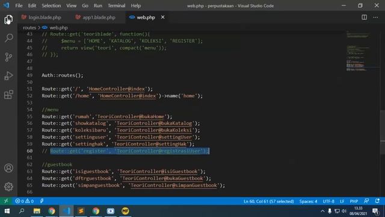Change end of line sequence LF
Viewport: 385px width, 217px height.
(x=342, y=201)
